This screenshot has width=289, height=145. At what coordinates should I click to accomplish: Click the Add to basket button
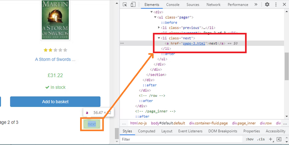click(55, 102)
